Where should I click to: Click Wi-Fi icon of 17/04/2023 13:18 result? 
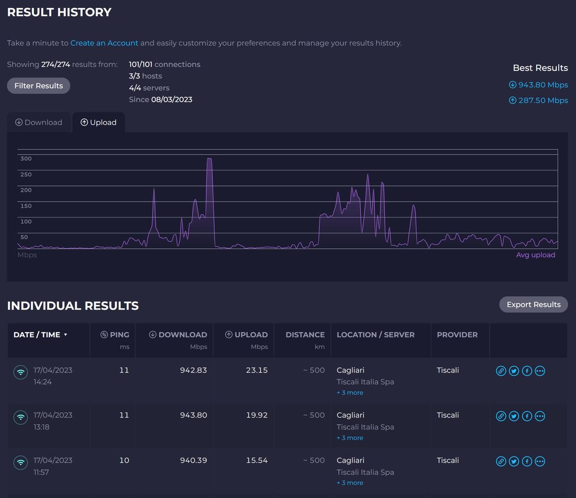pos(21,417)
